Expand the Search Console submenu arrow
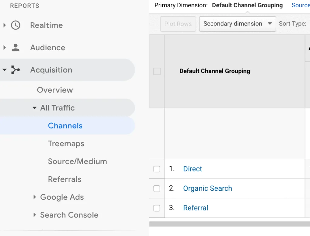310x236 pixels. pyautogui.click(x=35, y=215)
